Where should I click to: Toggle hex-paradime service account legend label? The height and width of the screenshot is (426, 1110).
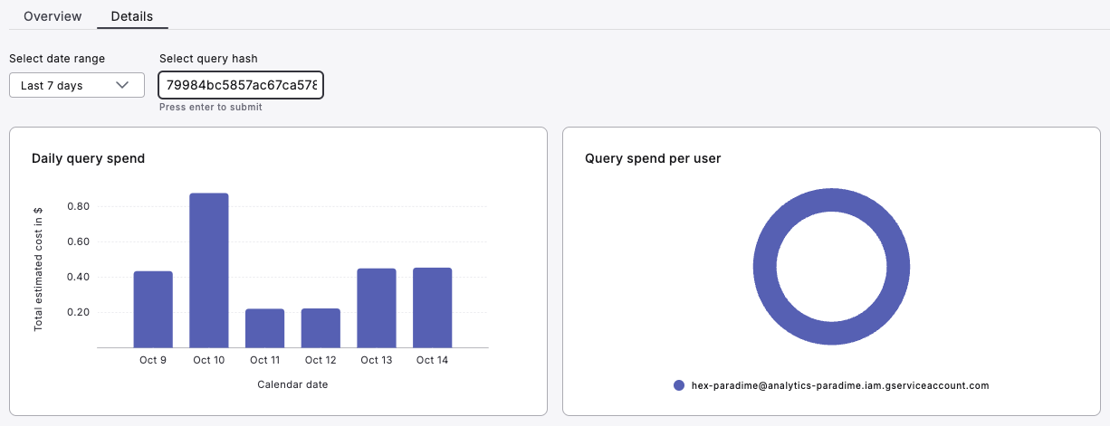[x=839, y=385]
